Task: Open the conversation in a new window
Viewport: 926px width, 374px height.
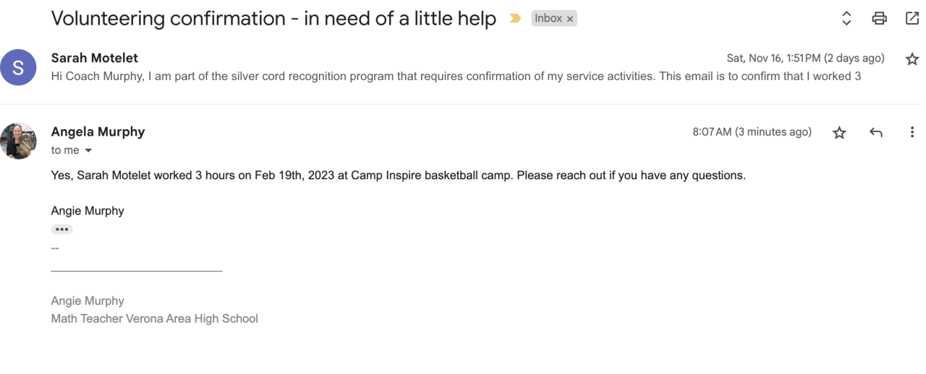Action: 912,19
